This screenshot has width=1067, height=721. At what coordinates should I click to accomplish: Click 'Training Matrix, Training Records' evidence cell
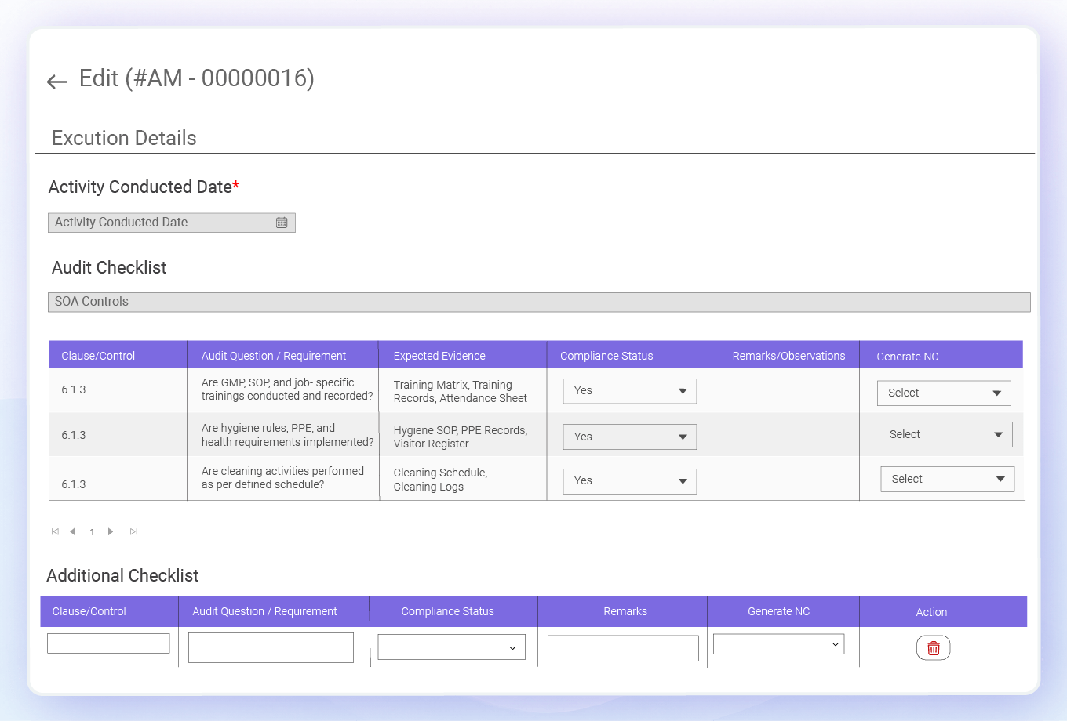(x=461, y=392)
